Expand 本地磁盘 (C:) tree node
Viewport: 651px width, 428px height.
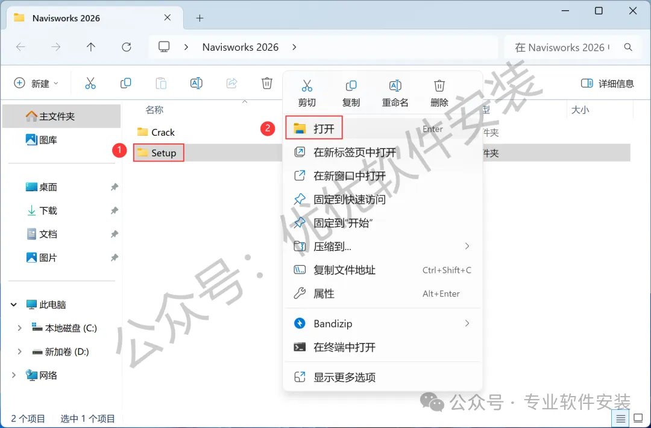(19, 328)
